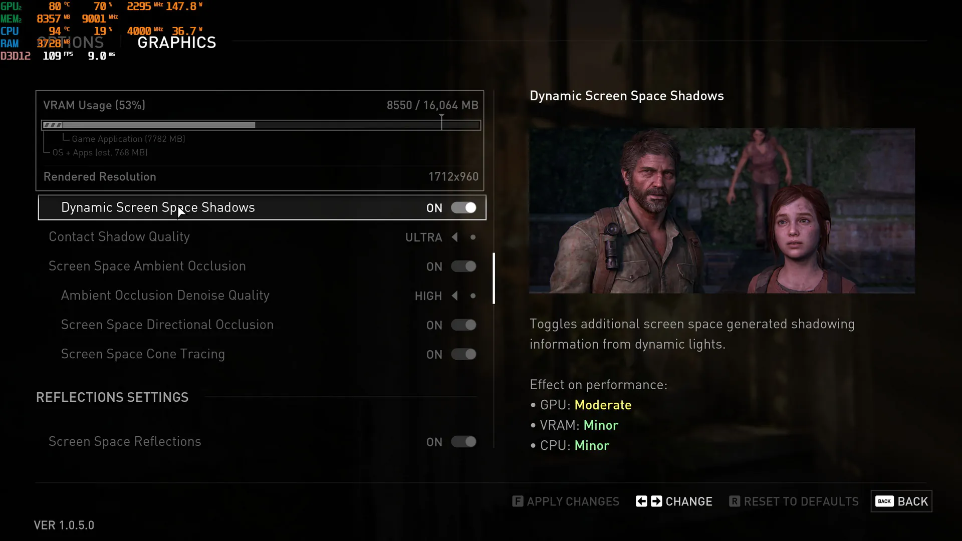Lower Ambient Occlusion Denoise Quality with left arrow

455,296
